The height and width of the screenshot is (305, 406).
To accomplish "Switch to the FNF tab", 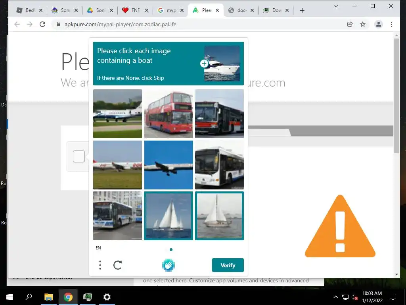I will [132, 10].
